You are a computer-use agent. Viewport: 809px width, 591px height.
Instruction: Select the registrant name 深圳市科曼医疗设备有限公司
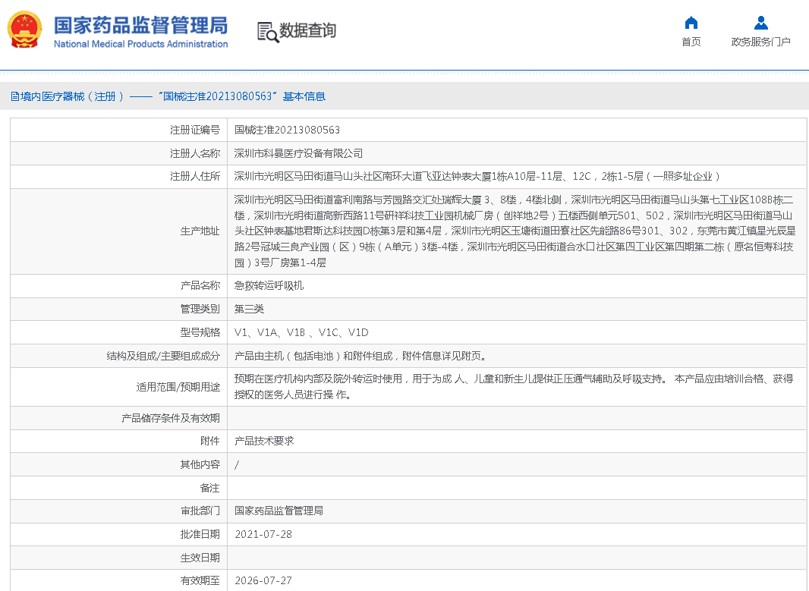point(298,153)
